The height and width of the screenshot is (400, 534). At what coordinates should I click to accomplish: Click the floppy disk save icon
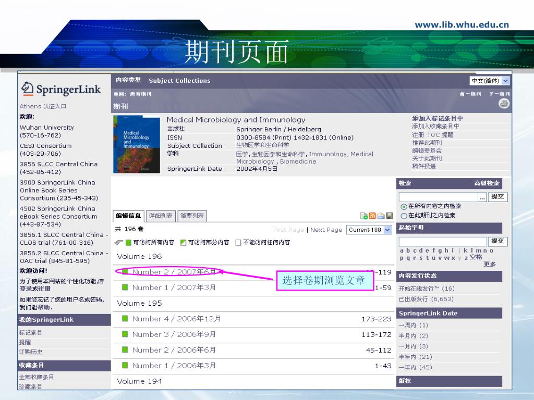click(389, 216)
